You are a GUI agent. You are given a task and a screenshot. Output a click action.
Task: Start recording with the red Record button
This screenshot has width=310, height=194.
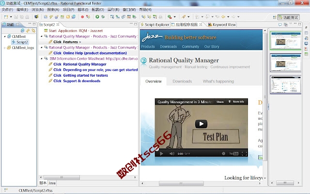[82, 17]
